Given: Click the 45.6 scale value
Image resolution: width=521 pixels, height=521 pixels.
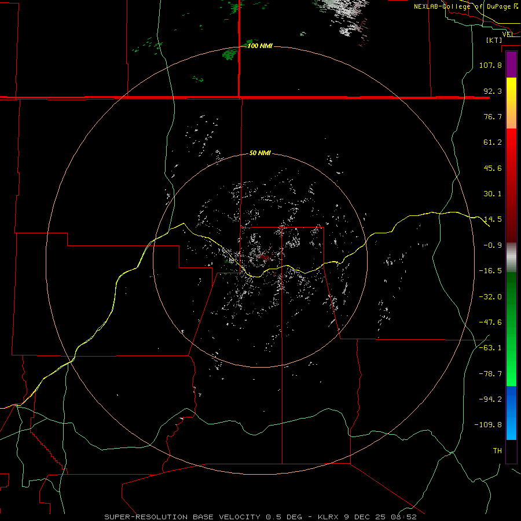Looking at the screenshot, I should (x=493, y=168).
